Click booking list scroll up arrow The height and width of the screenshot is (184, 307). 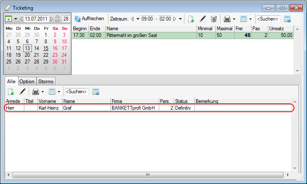pos(295,101)
